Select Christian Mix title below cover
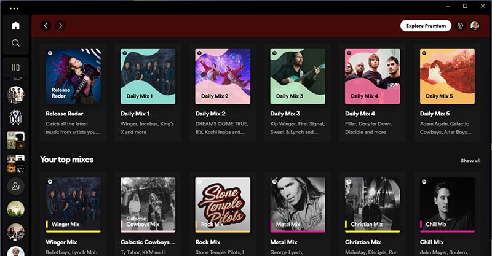 (x=363, y=242)
